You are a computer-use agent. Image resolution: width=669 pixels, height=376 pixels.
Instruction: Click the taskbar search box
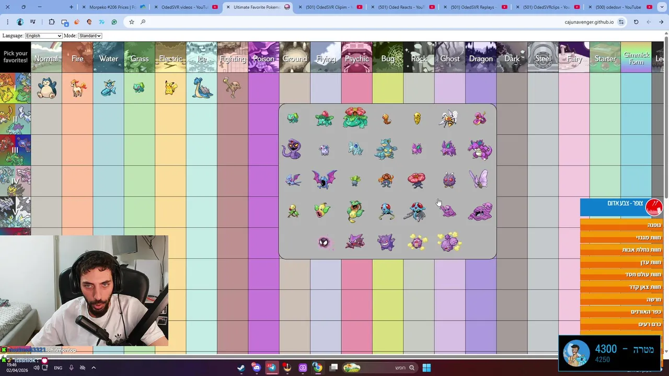pos(380,368)
